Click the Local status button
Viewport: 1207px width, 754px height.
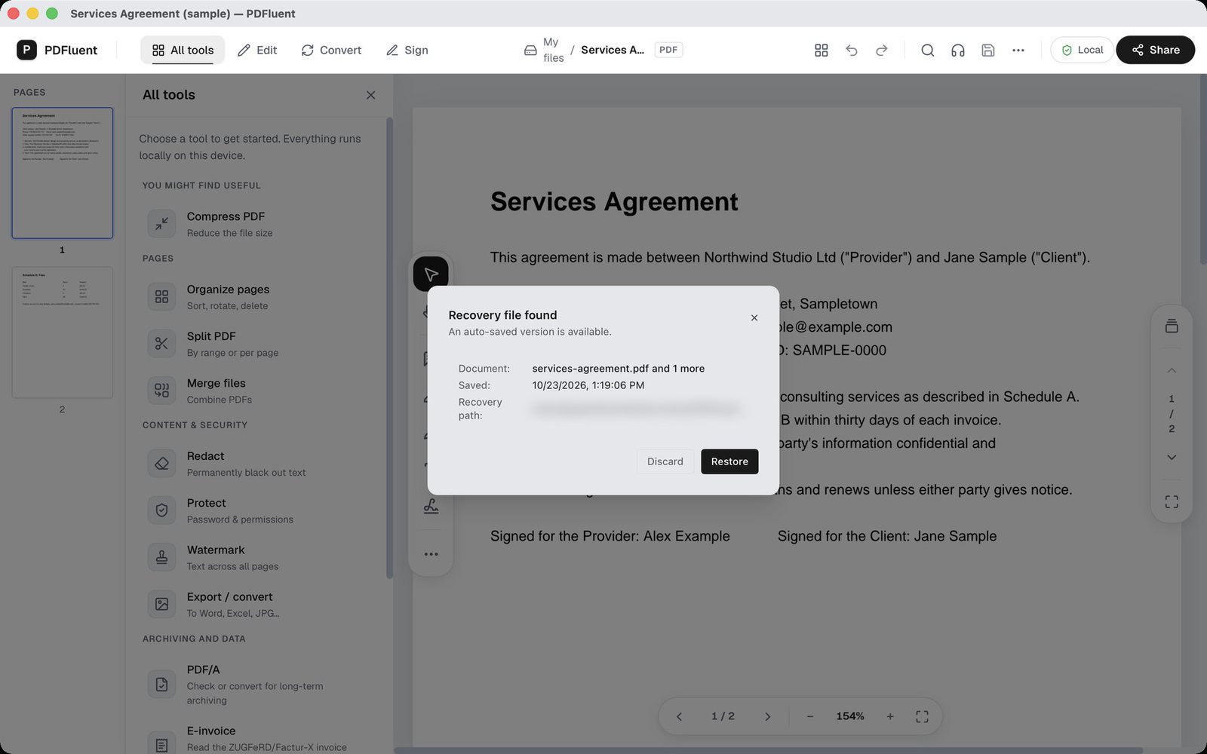tap(1082, 50)
